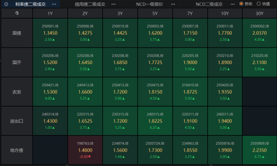Click the info icon beside 利率债二级成交

[x=6, y=4]
